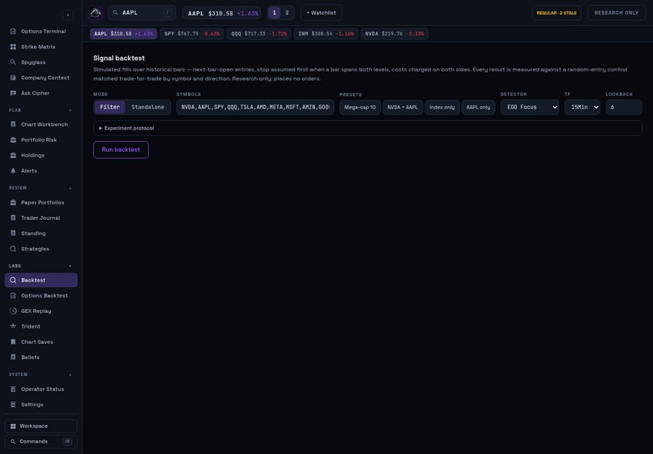Select Standalone mode
This screenshot has height=454, width=653.
pyautogui.click(x=147, y=107)
